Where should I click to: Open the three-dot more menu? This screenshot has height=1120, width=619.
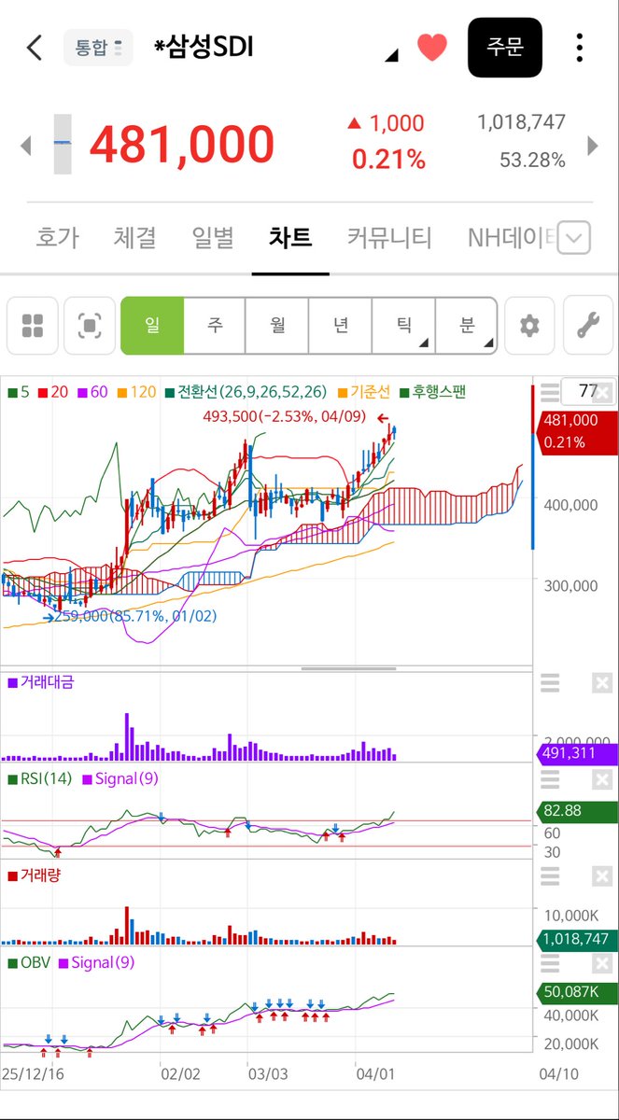580,48
